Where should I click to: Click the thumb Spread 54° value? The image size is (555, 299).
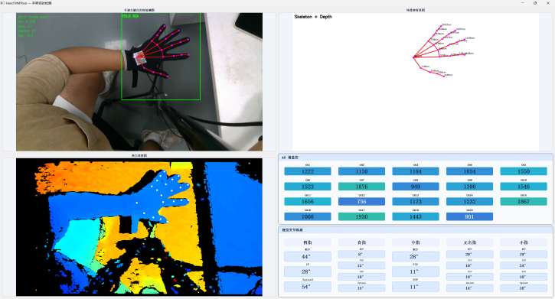[x=308, y=287]
